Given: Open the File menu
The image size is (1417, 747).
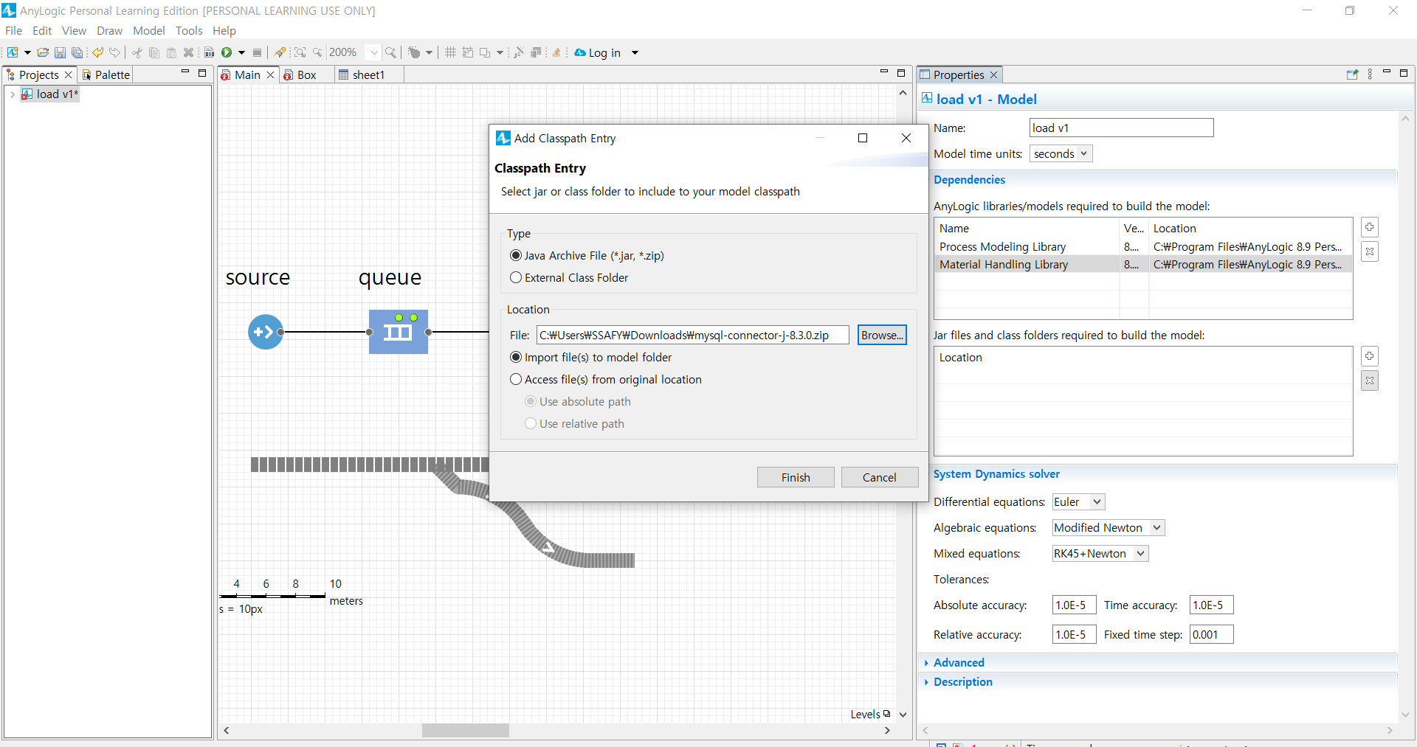Looking at the screenshot, I should point(13,30).
